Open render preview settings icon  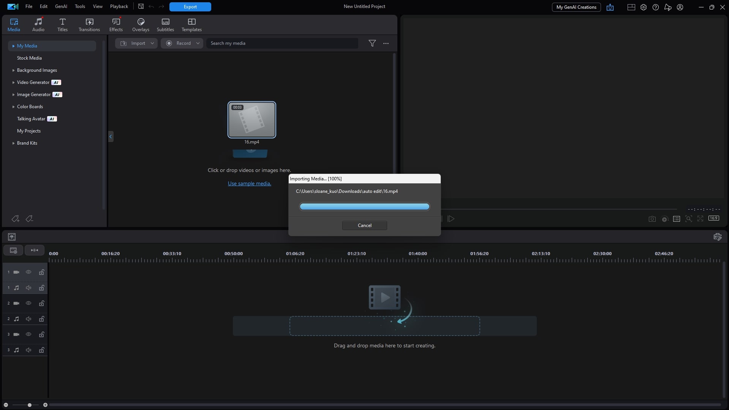pyautogui.click(x=664, y=219)
